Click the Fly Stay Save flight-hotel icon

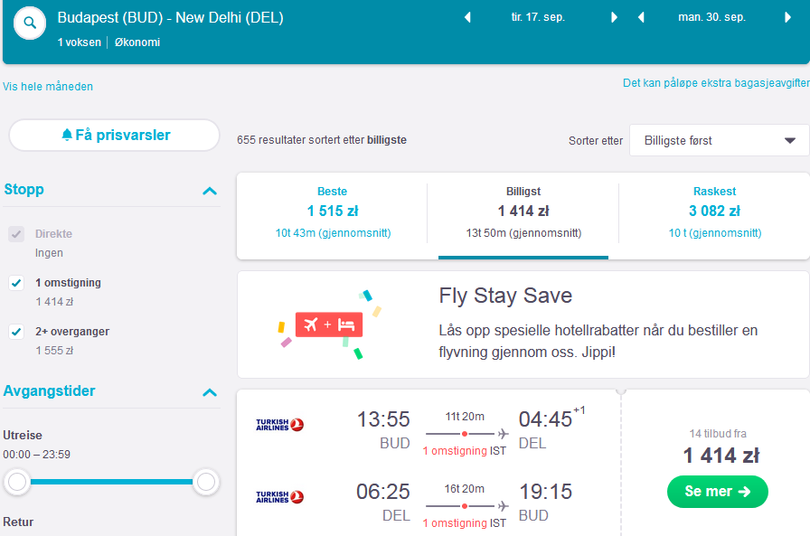pos(329,324)
